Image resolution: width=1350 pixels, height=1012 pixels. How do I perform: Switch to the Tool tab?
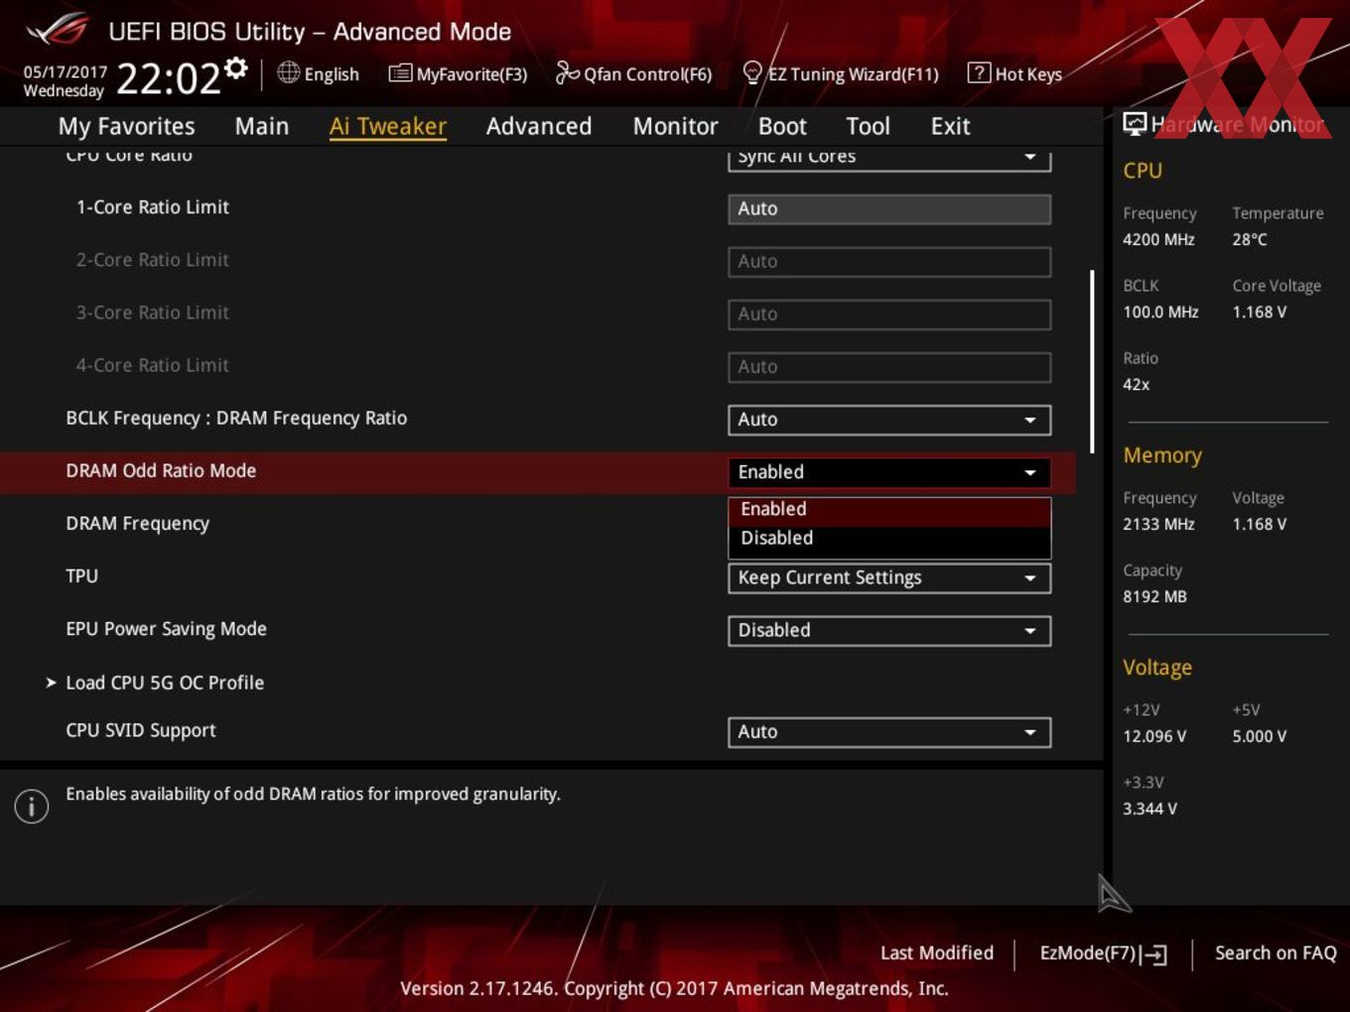coord(868,126)
